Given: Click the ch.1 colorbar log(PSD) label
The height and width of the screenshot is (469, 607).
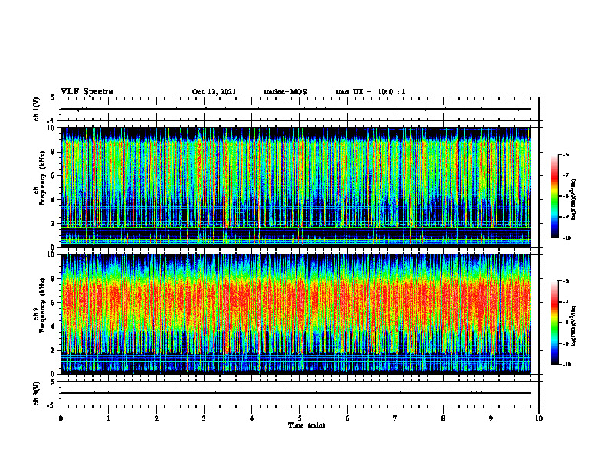Looking at the screenshot, I should tap(574, 199).
